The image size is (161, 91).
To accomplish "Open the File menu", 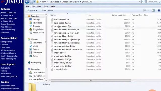I will click(28, 6).
